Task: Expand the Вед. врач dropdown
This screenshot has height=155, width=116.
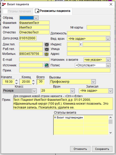Action: [x=108, y=39]
